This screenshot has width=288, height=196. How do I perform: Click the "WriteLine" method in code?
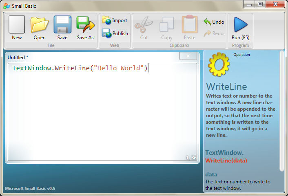72,68
